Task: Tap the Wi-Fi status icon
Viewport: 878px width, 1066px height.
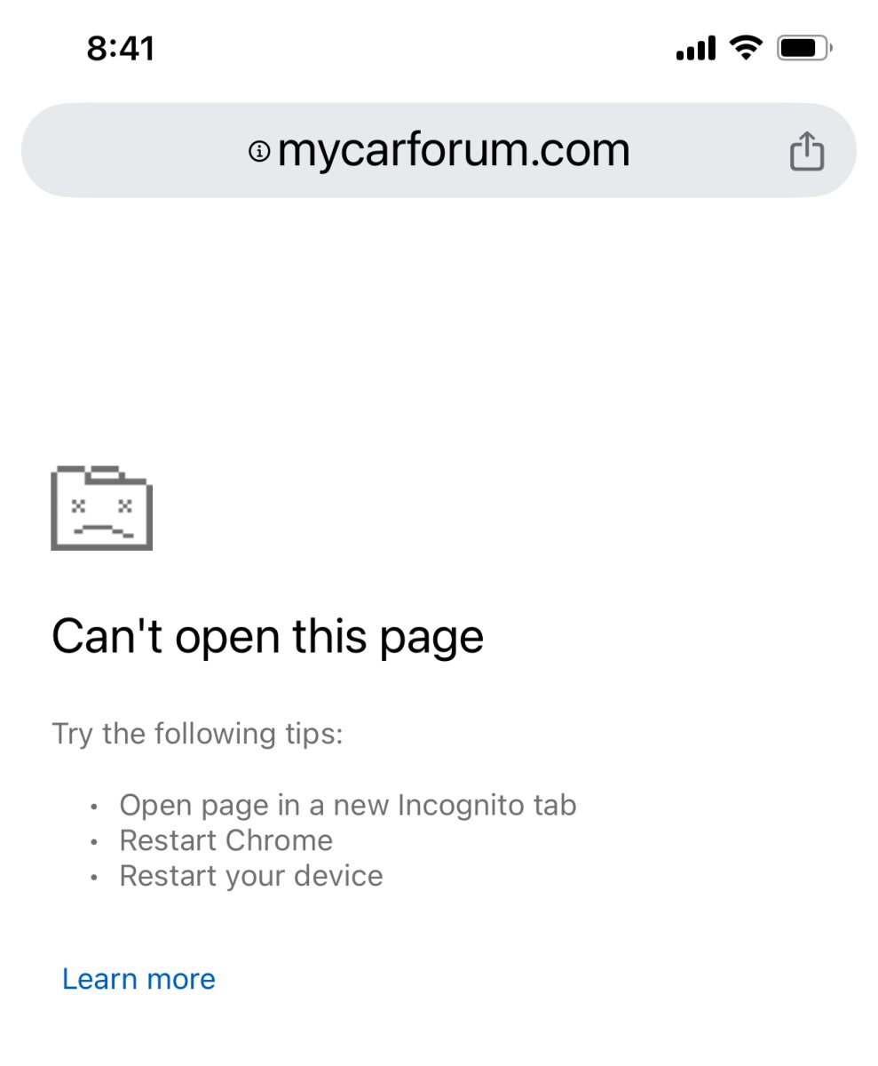Action: point(746,48)
